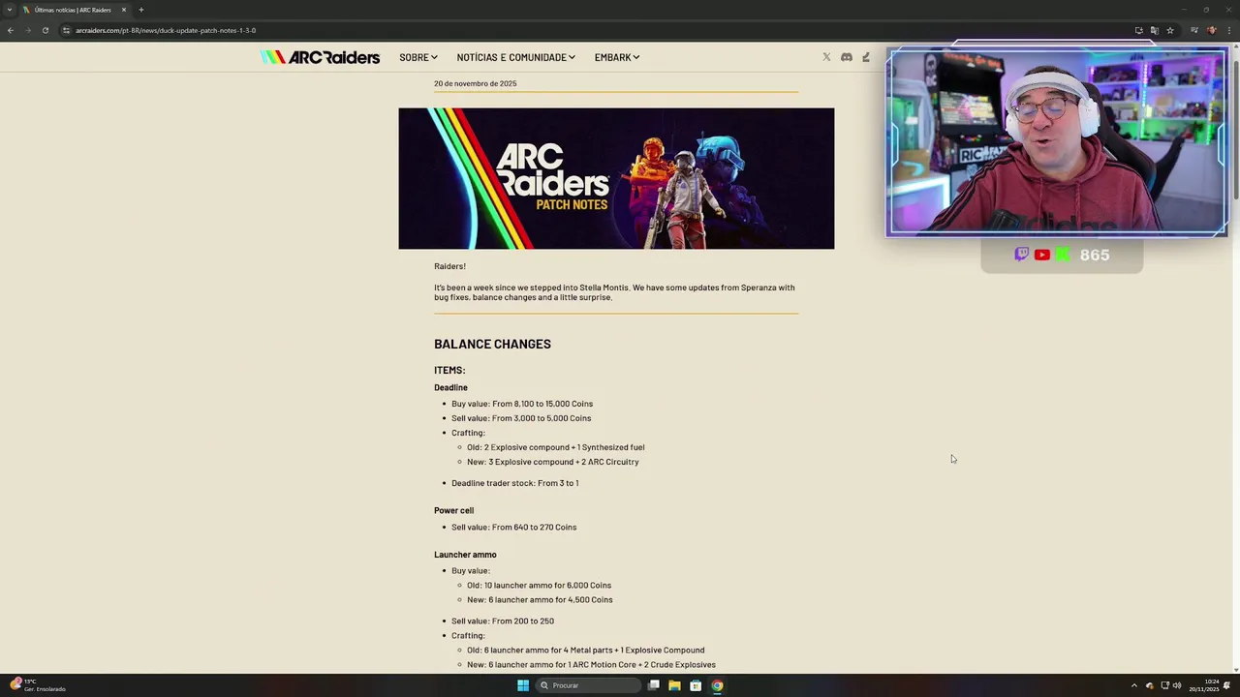Click the Power cell item heading
Image resolution: width=1240 pixels, height=697 pixels.
(x=453, y=510)
